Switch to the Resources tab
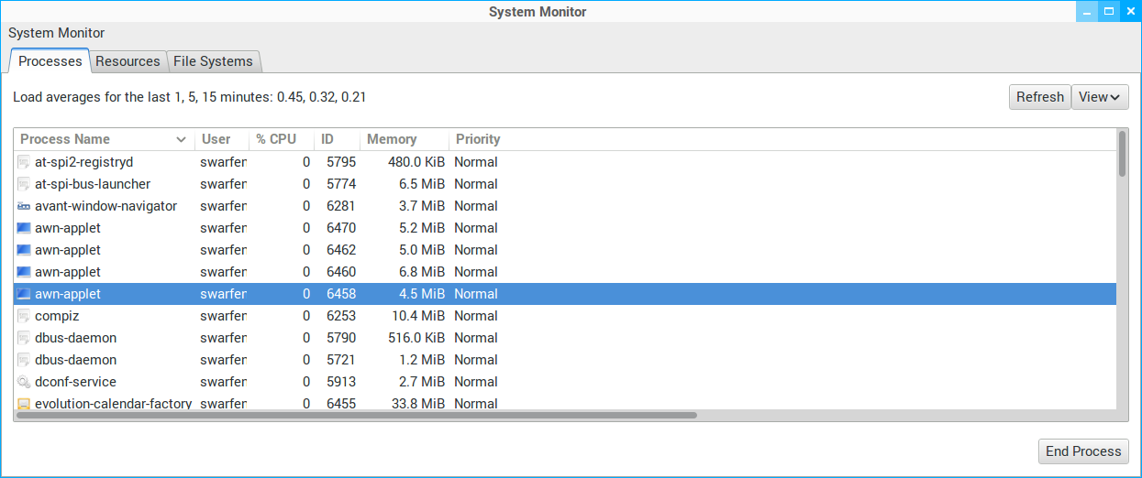The image size is (1142, 478). tap(128, 61)
